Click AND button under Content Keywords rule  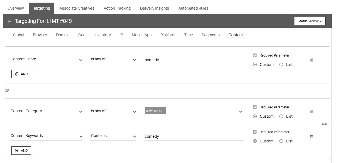pyautogui.click(x=21, y=150)
